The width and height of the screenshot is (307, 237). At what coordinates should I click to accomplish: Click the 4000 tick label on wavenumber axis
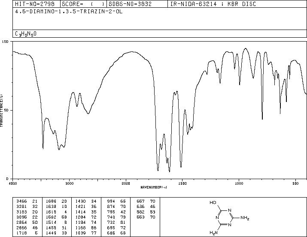click(x=13, y=183)
